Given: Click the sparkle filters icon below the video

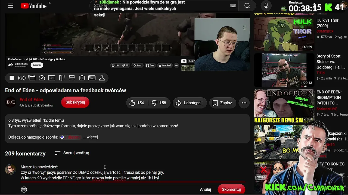Looking at the screenshot, I should pos(52,78).
